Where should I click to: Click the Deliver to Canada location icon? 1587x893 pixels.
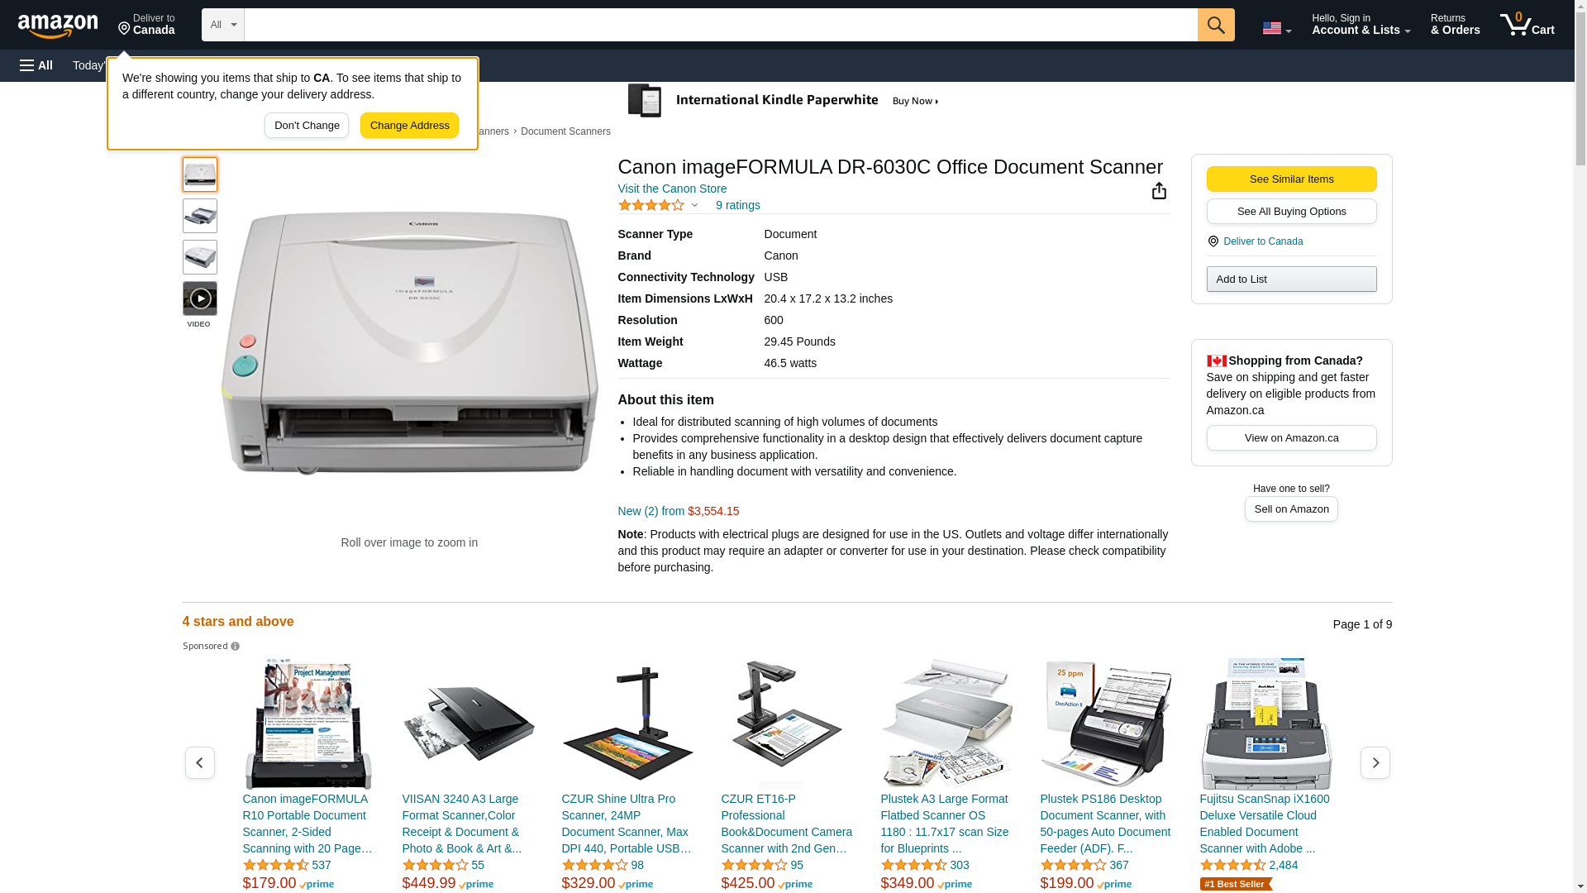[x=1213, y=241]
